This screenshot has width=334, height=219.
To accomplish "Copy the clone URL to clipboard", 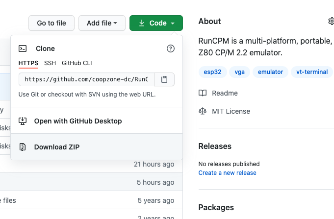I will pos(164,79).
